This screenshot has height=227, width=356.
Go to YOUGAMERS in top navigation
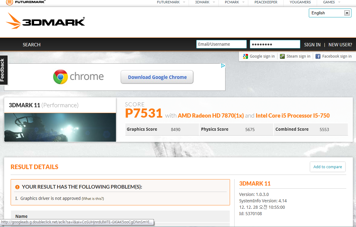pos(300,2)
